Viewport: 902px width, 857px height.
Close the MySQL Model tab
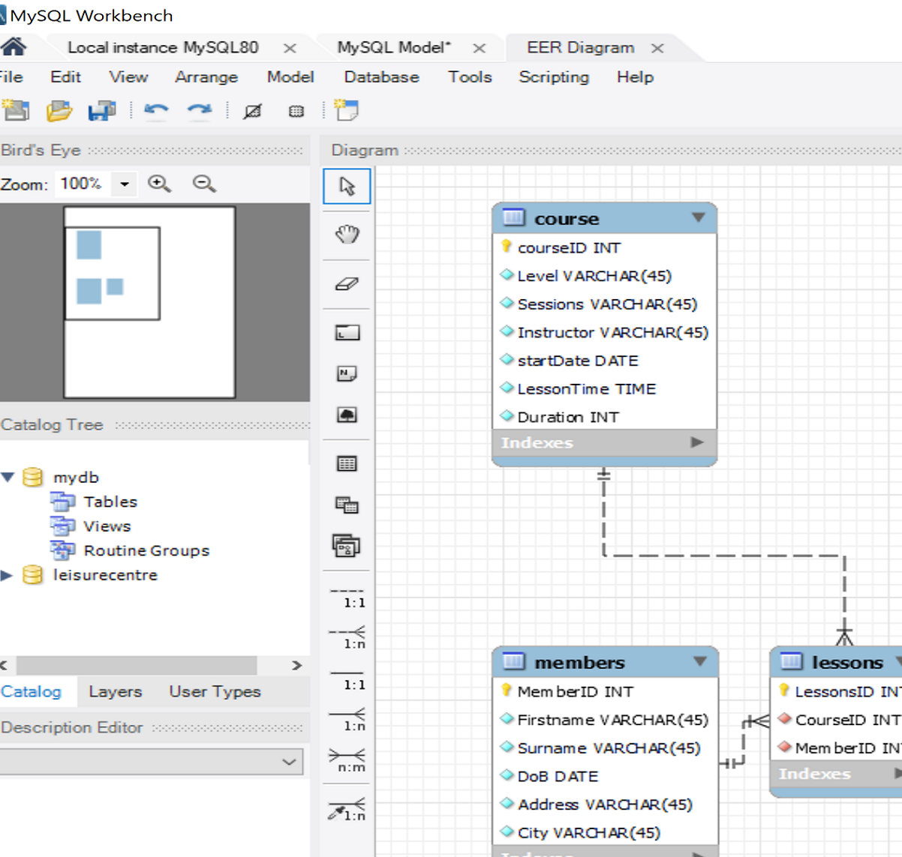coord(479,48)
